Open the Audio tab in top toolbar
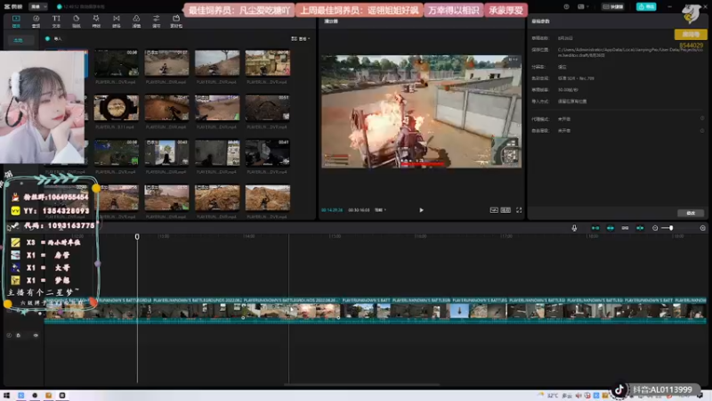The image size is (712, 401). pyautogui.click(x=36, y=20)
